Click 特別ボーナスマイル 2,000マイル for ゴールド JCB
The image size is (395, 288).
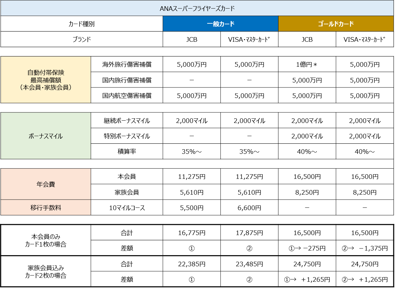click(x=307, y=136)
